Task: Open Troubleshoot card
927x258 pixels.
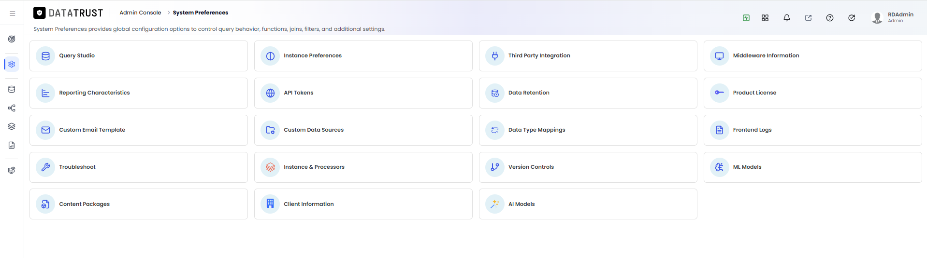Action: (x=139, y=167)
